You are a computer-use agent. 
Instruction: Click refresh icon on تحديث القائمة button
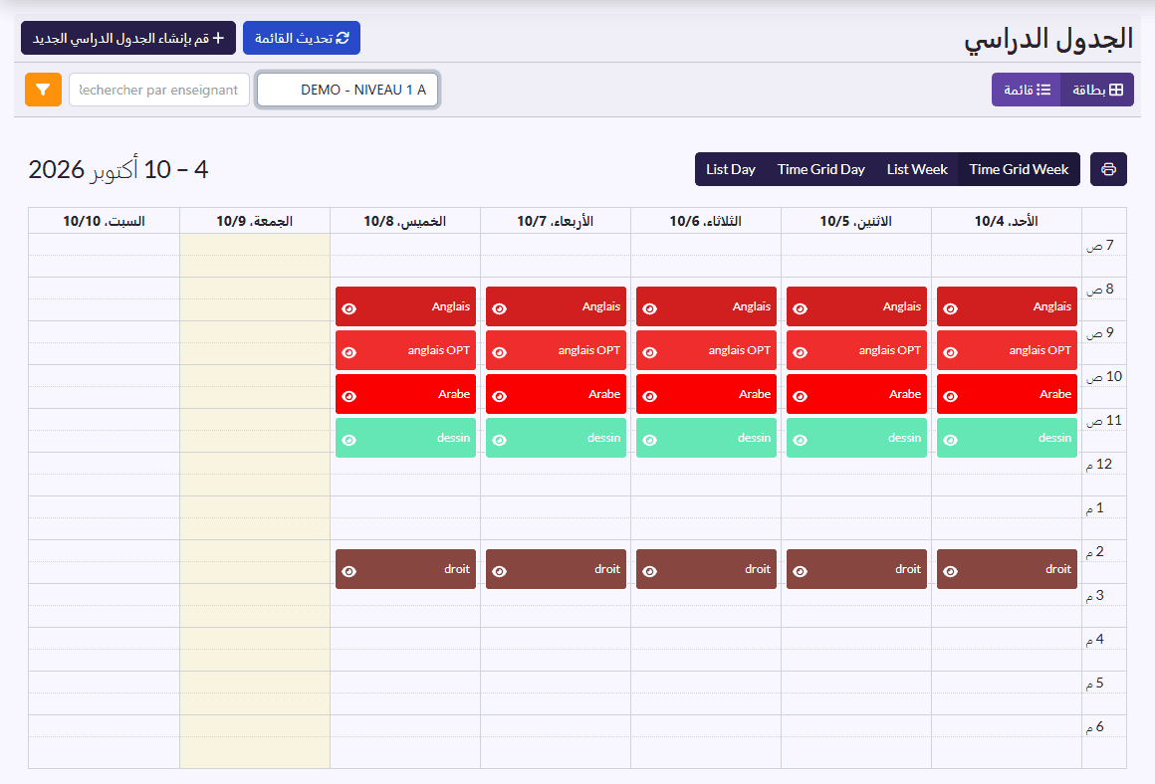click(343, 38)
